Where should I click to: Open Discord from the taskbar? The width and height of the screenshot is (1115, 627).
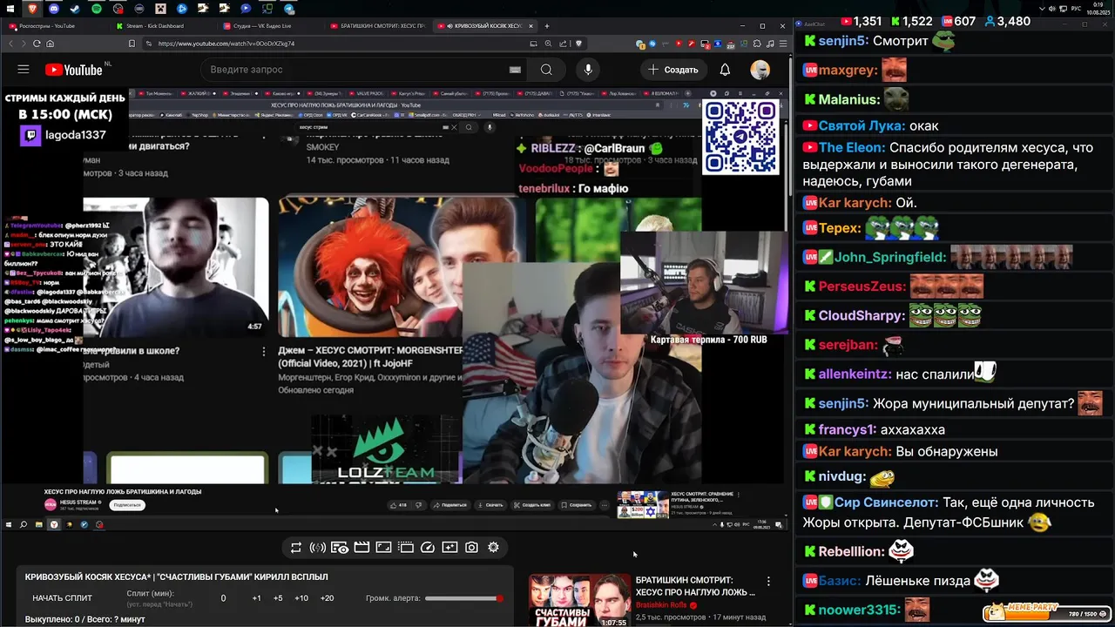[x=54, y=9]
